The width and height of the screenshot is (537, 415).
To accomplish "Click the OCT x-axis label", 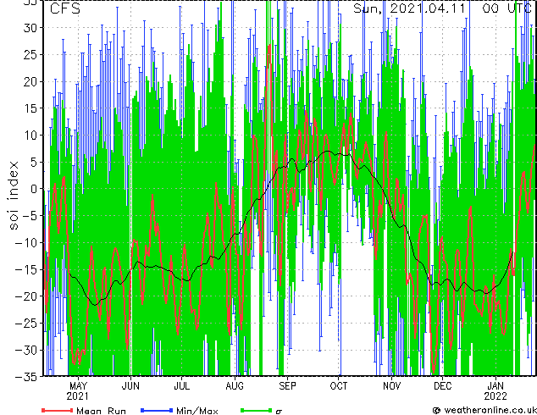I will click(338, 386).
